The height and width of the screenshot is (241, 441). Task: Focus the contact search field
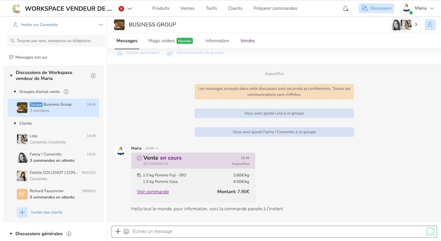point(56,41)
